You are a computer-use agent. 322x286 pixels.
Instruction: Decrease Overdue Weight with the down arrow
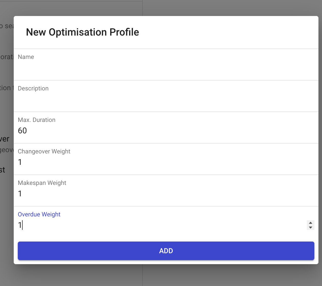pos(310,227)
